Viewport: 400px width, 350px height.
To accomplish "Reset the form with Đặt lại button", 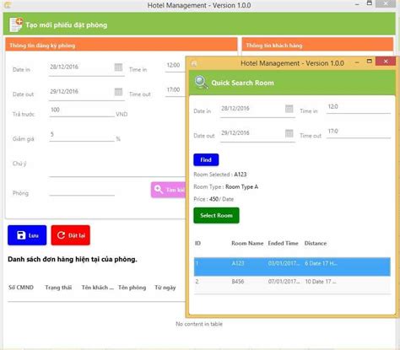I will click(x=71, y=235).
